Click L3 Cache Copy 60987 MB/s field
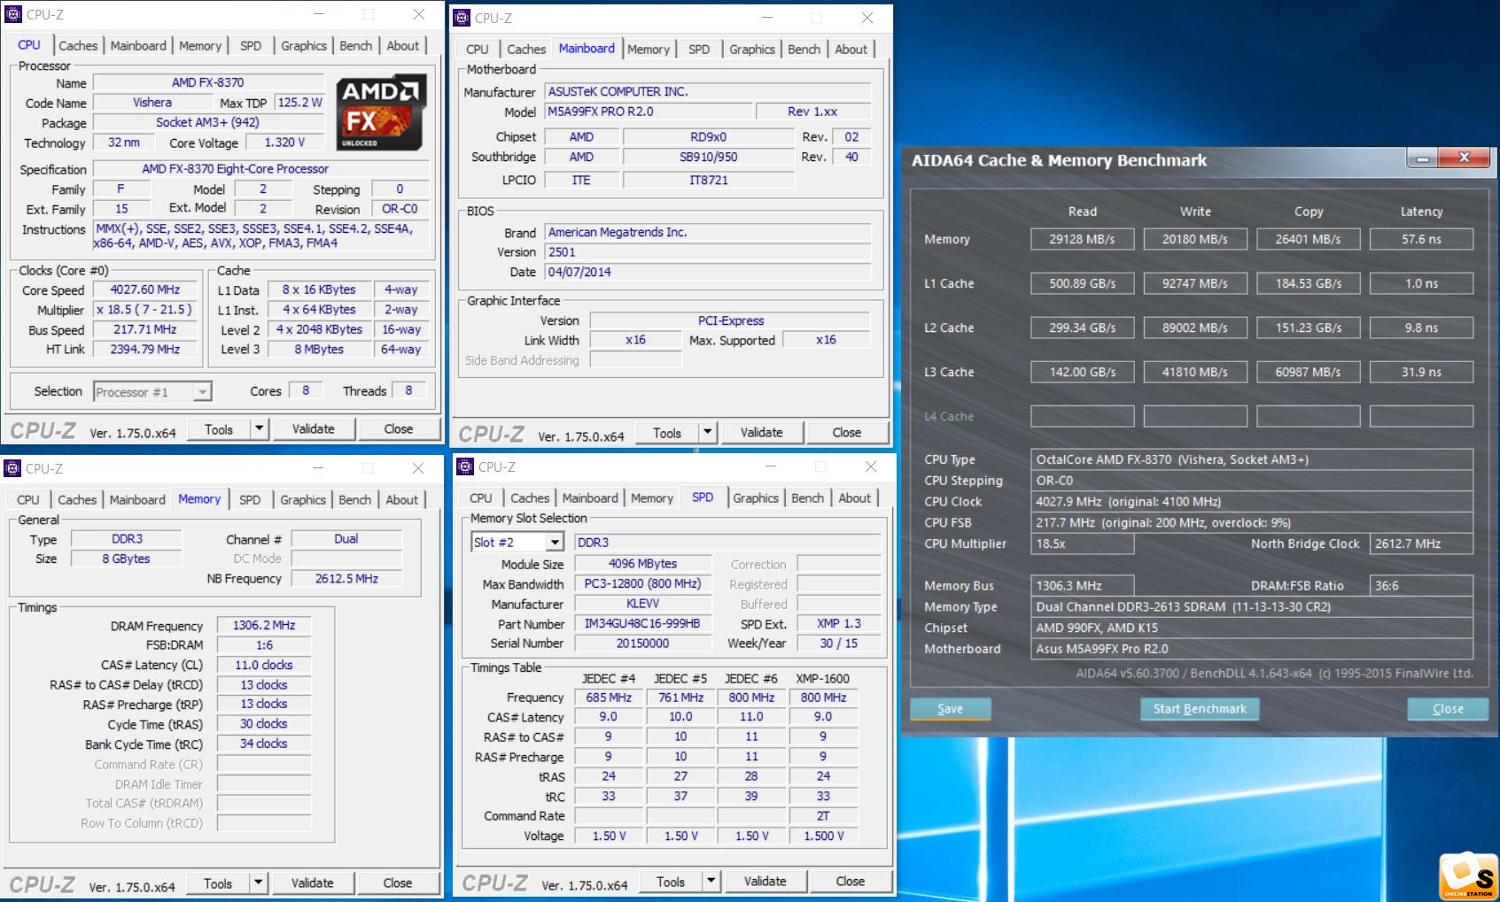Screen dimensions: 1500x902 coord(1309,372)
